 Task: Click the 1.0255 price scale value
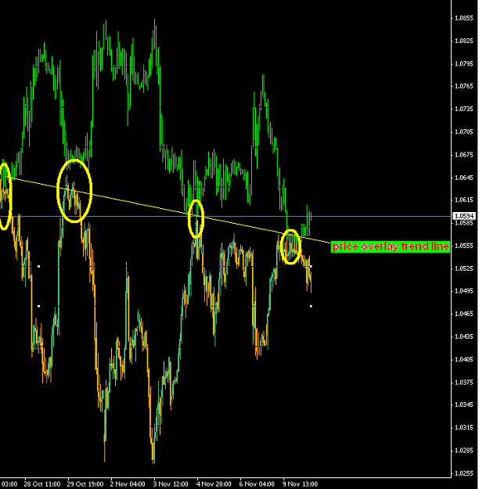(x=464, y=473)
